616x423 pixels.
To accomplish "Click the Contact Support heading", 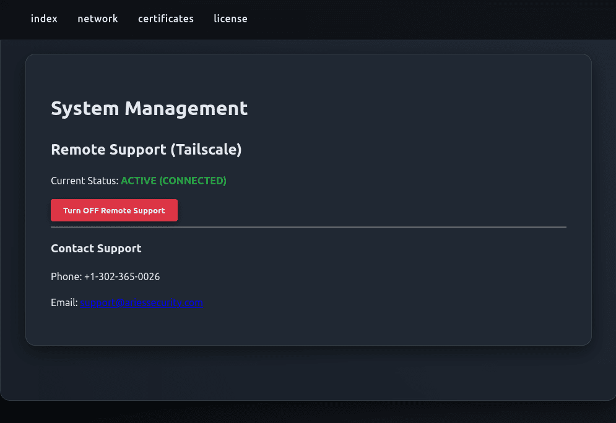I will pos(96,248).
